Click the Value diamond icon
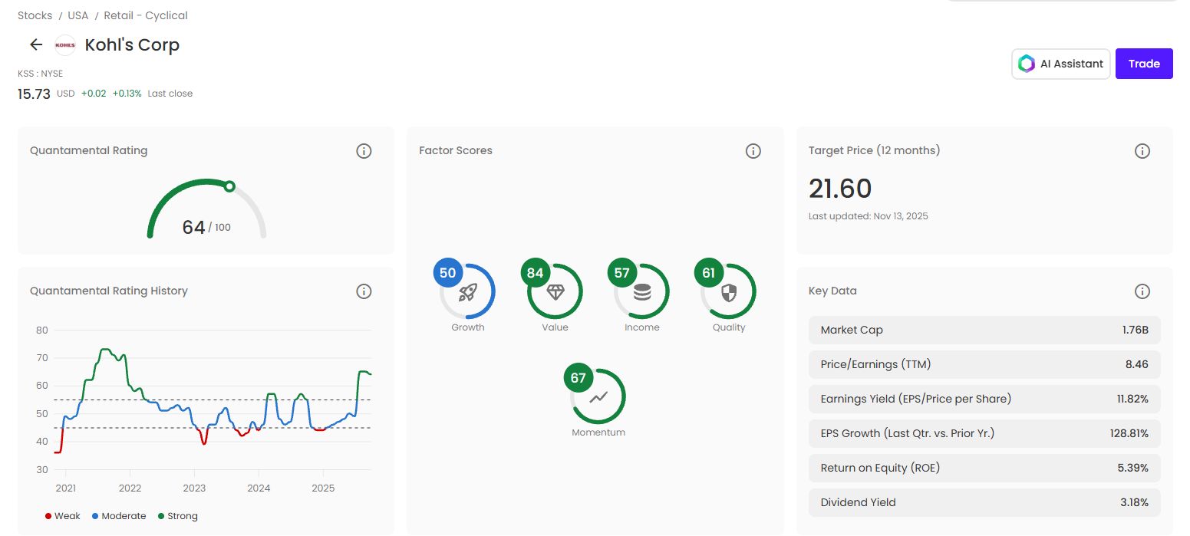The image size is (1190, 536). pos(555,292)
